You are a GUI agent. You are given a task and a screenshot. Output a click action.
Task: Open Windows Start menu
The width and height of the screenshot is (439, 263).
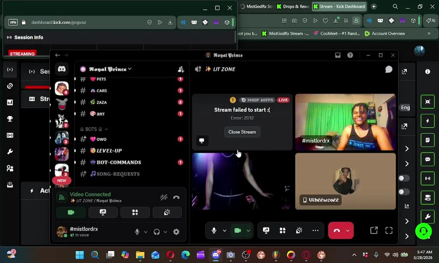coord(79,255)
